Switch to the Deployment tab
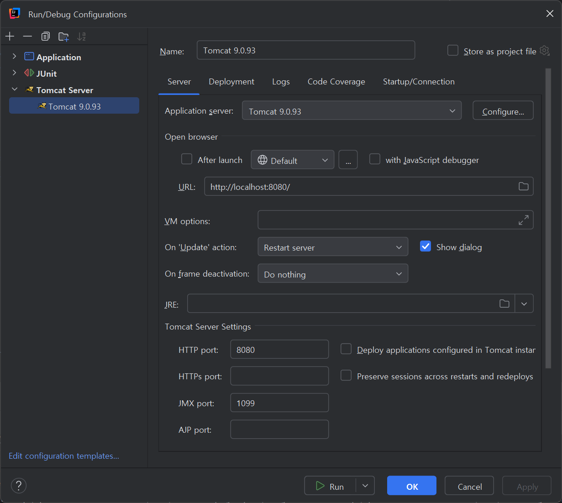 pyautogui.click(x=231, y=82)
